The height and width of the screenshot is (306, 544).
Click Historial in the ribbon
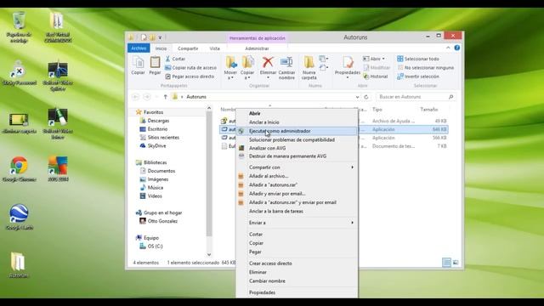[x=376, y=76]
